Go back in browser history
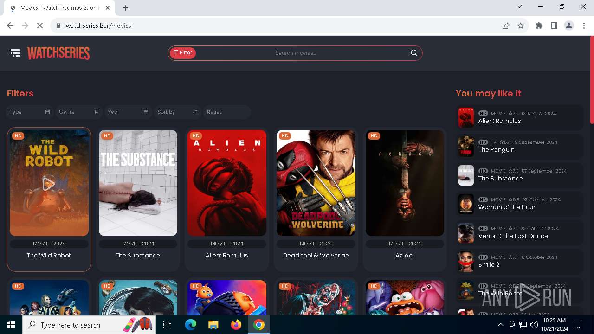This screenshot has width=594, height=334. (x=10, y=26)
